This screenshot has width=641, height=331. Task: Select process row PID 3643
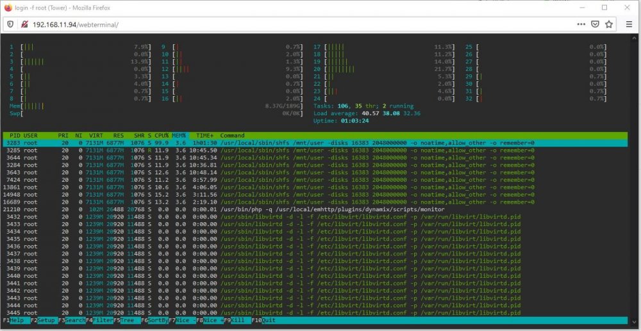[x=315, y=172]
